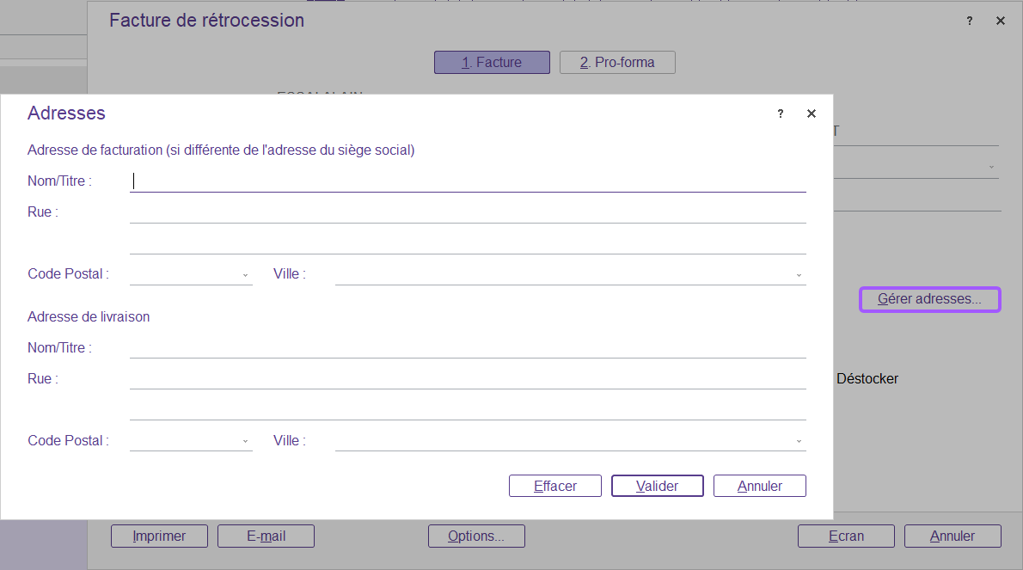This screenshot has height=570, width=1023.
Task: Confirm addresses with Valider button
Action: click(x=658, y=486)
